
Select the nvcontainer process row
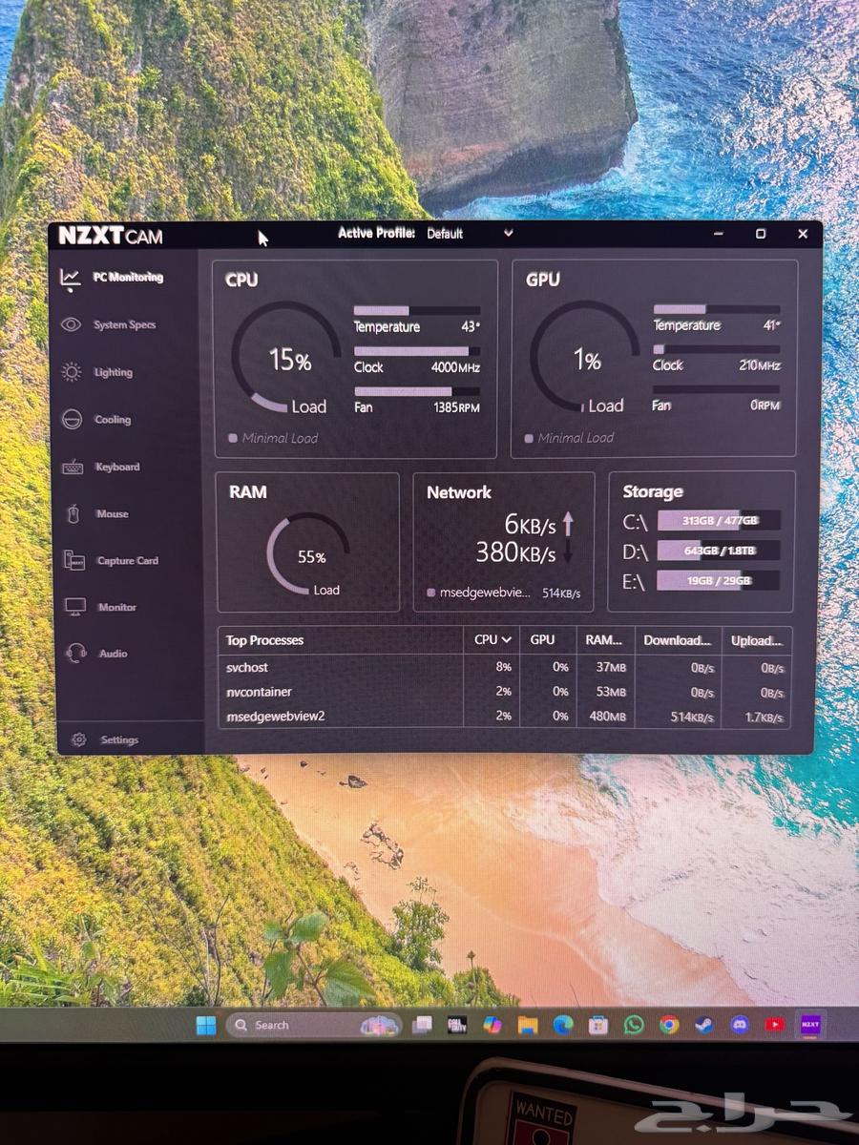click(x=505, y=692)
